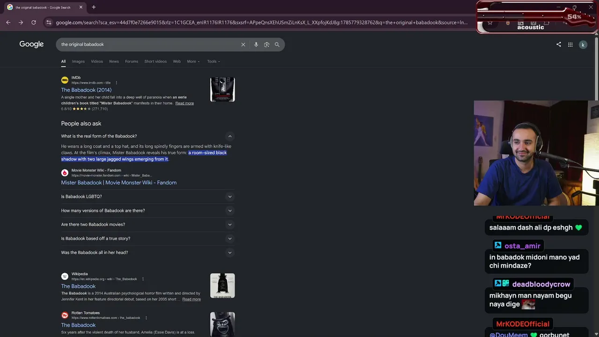Submit search with the magnifier icon
The height and width of the screenshot is (337, 599).
click(x=277, y=44)
